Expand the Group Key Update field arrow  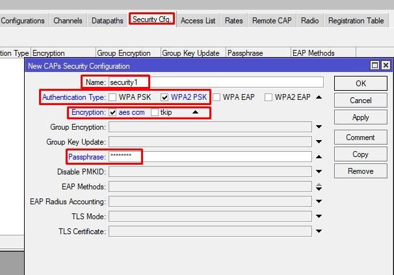(319, 142)
